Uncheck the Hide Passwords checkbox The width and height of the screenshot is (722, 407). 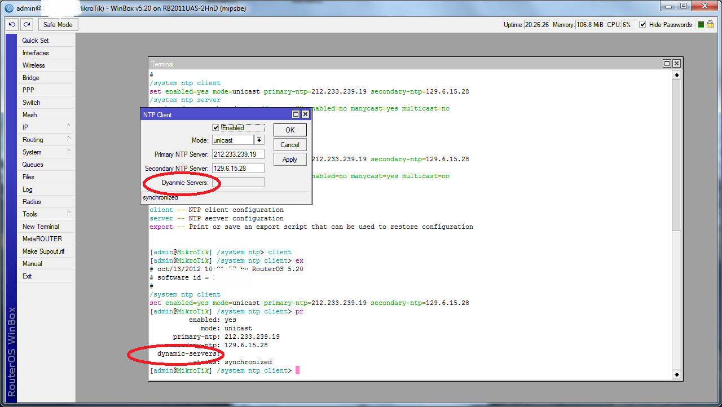click(x=643, y=25)
